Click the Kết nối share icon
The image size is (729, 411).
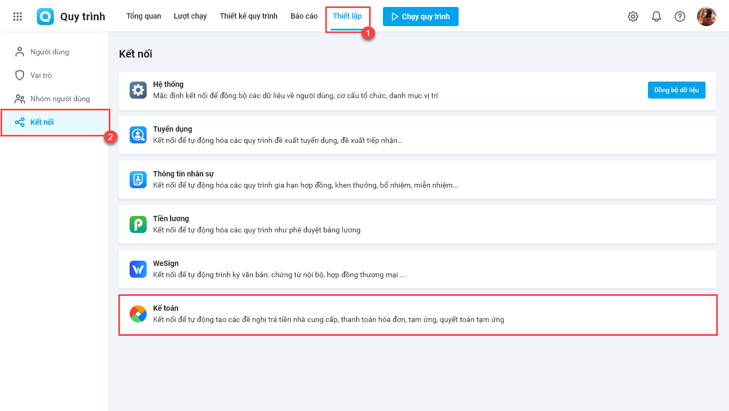point(20,122)
